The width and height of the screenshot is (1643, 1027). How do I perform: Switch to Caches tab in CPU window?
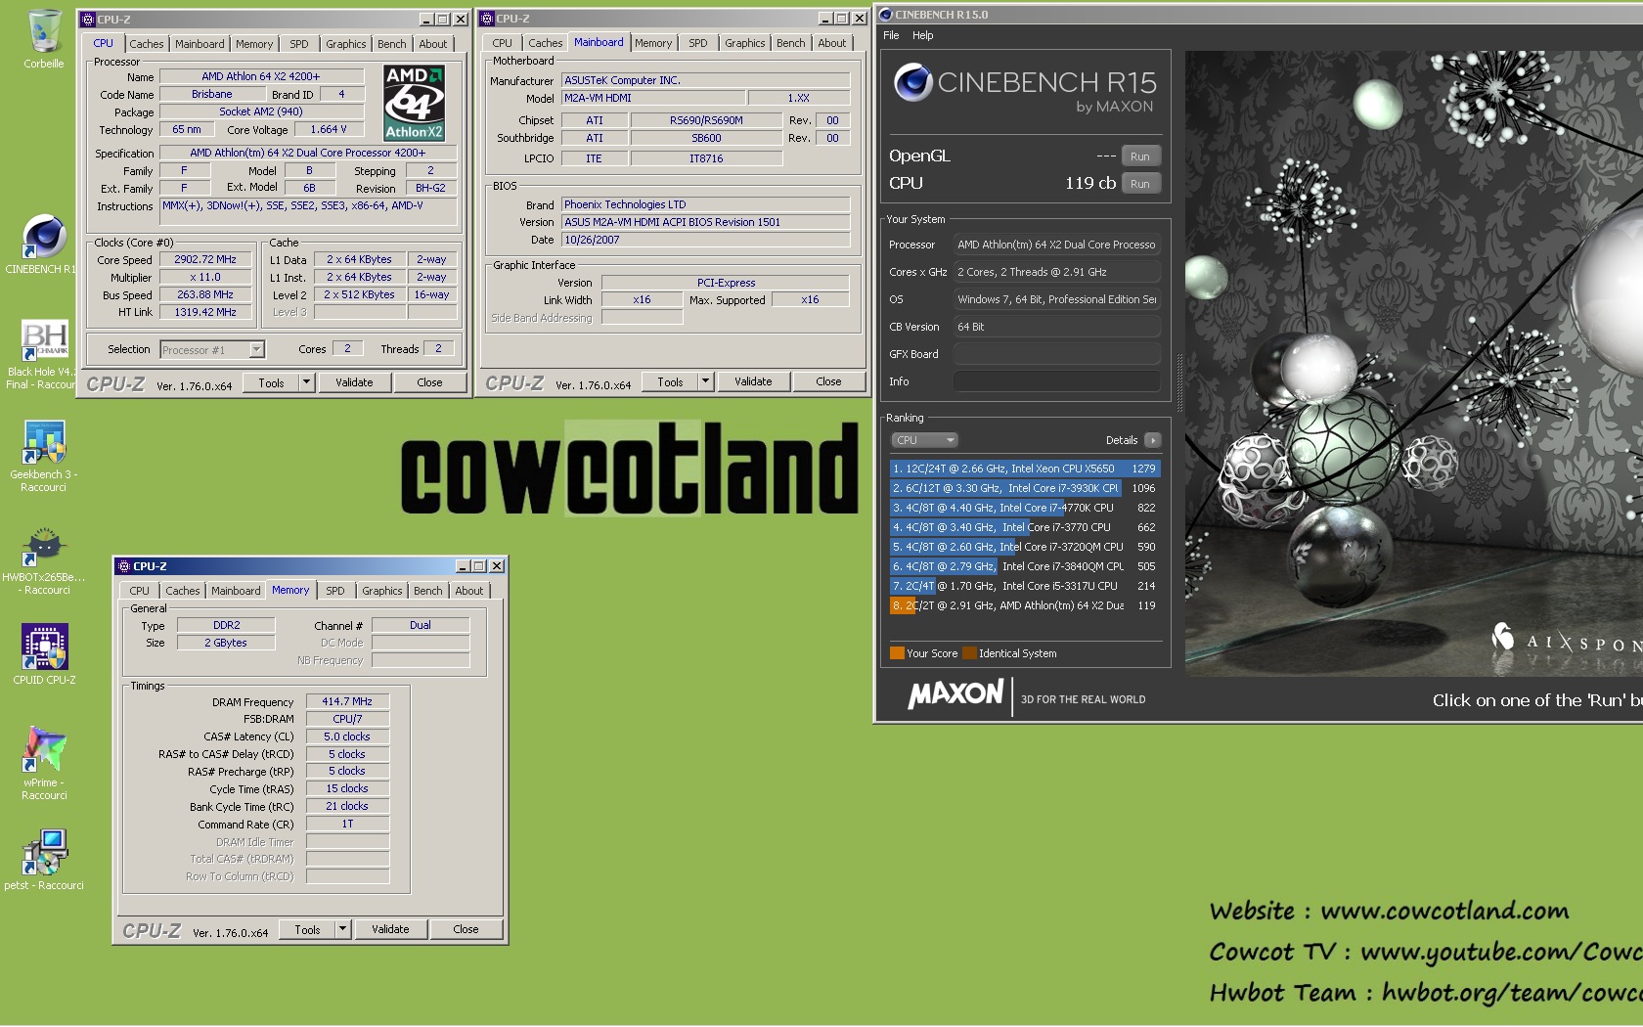point(147,44)
